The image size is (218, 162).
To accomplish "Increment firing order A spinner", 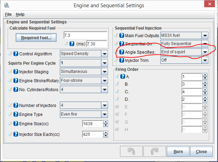I will point(205,75).
